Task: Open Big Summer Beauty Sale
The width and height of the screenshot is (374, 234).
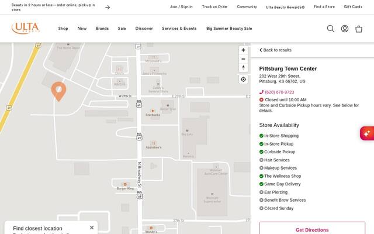Action: coord(229,29)
